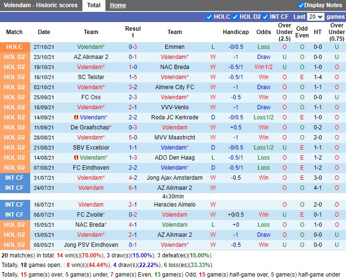This screenshot has height=278, width=346.
Task: Open the Heracles Almelo team link
Action: [174, 205]
